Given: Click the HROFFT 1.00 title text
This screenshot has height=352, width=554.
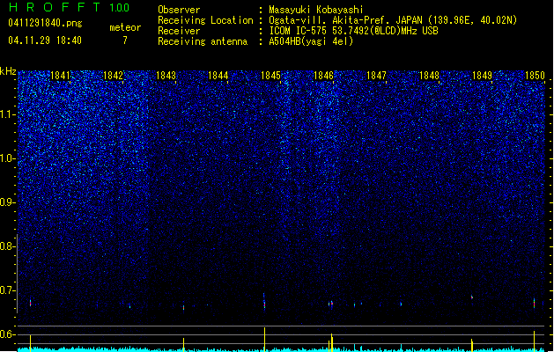Looking at the screenshot, I should [x=70, y=7].
